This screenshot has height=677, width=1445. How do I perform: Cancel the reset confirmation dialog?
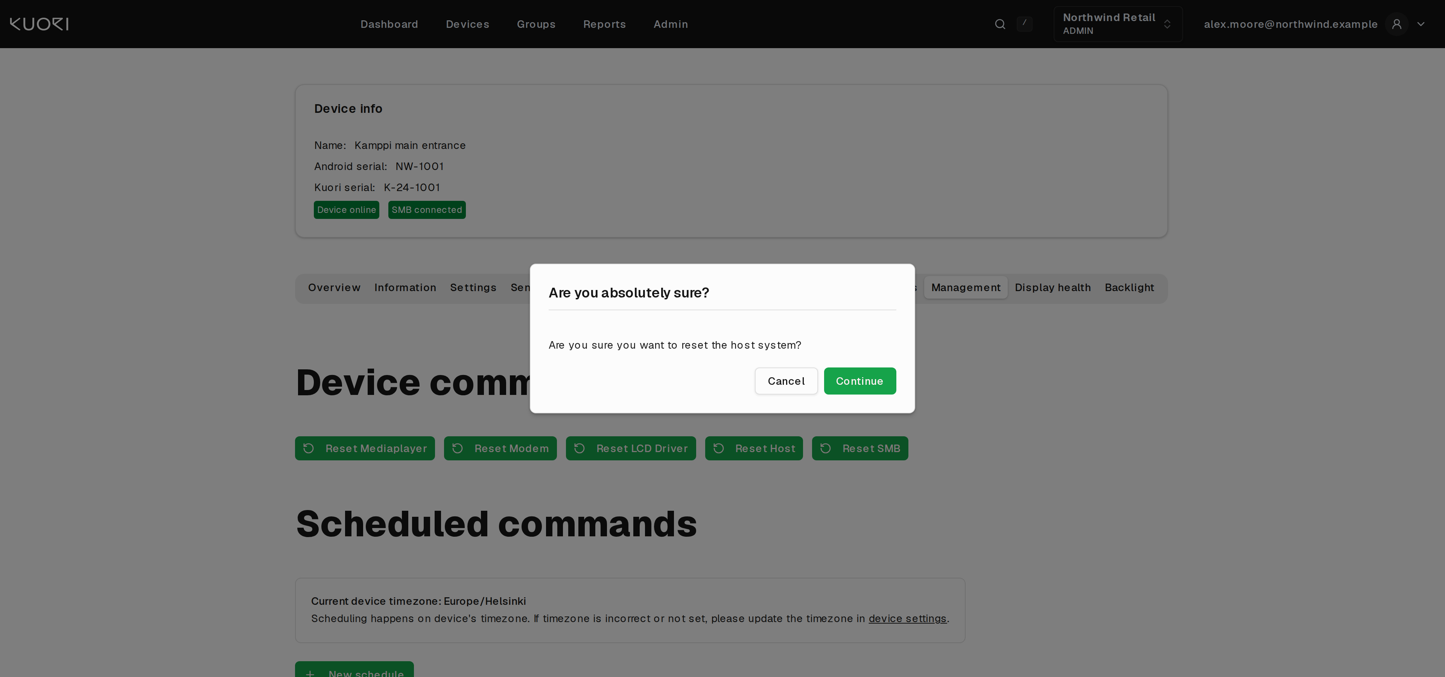point(786,381)
